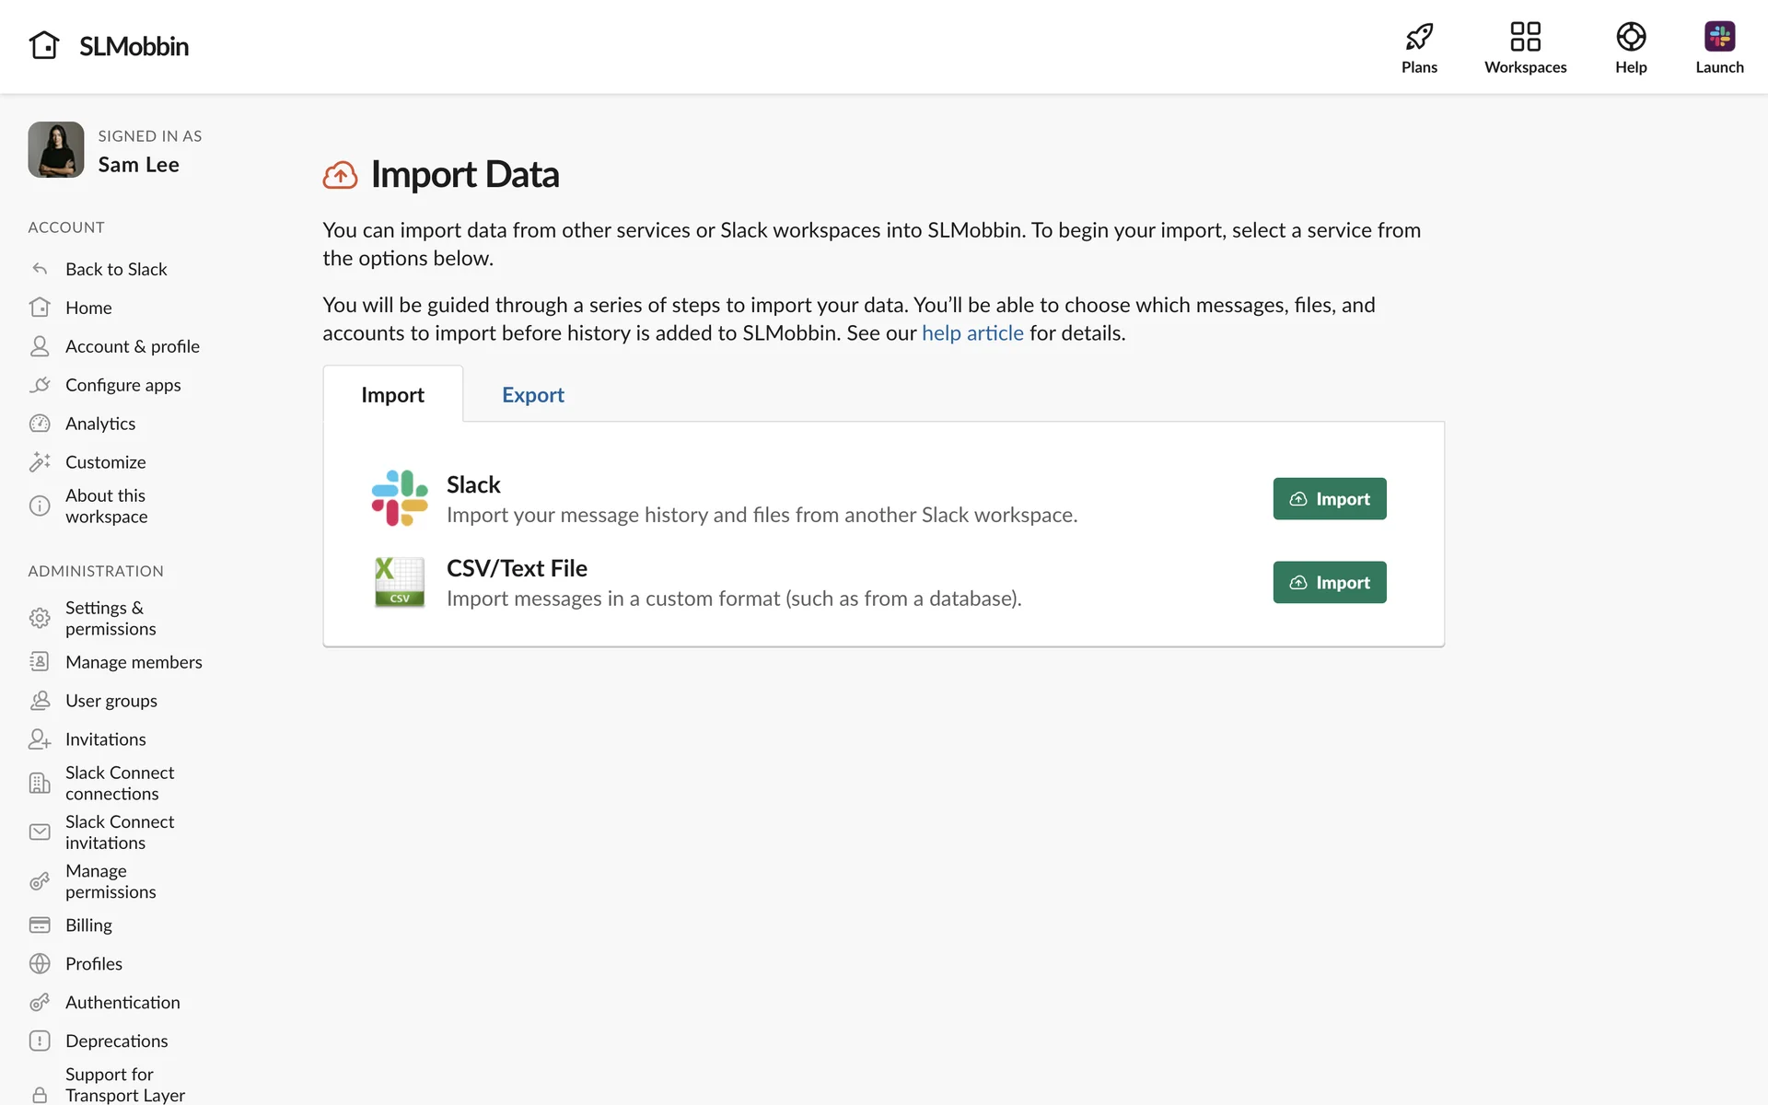The height and width of the screenshot is (1105, 1768).
Task: Click the Import button for Slack
Action: (x=1329, y=499)
